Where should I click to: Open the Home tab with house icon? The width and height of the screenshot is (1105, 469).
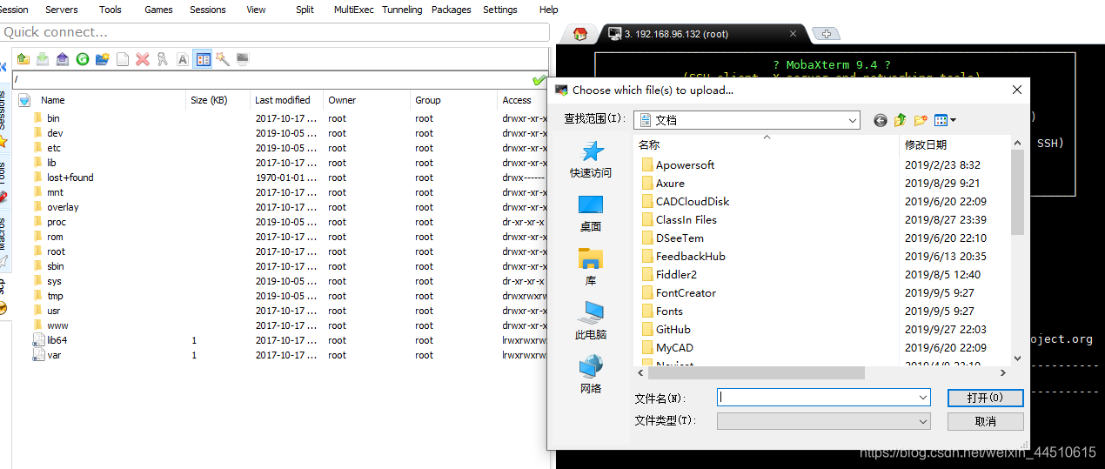tap(579, 34)
